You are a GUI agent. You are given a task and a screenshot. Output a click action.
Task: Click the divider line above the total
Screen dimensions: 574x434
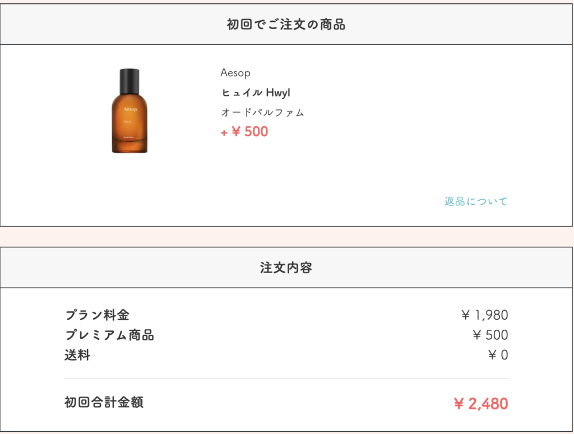tap(286, 378)
